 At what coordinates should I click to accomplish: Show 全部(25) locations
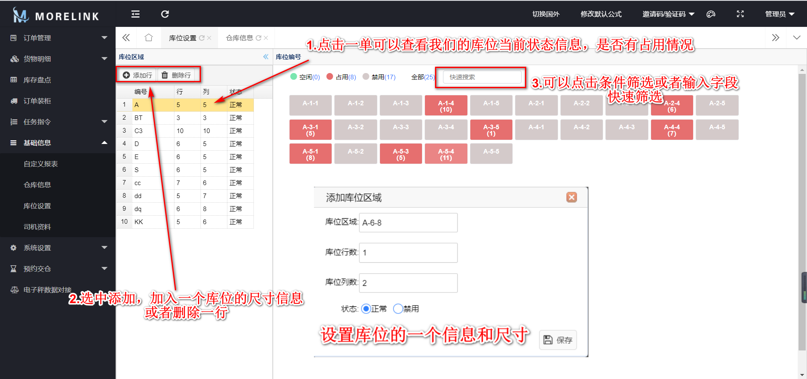pyautogui.click(x=423, y=77)
